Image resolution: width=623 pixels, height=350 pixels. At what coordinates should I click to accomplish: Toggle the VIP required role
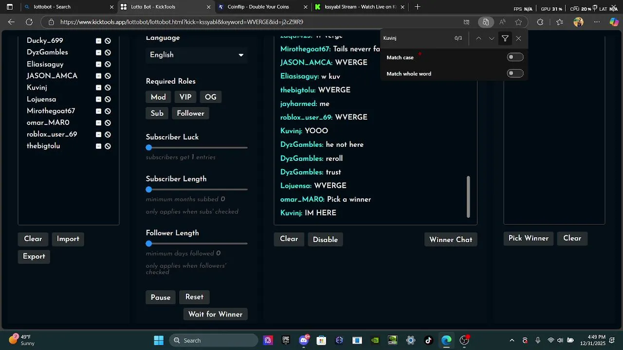(x=185, y=97)
